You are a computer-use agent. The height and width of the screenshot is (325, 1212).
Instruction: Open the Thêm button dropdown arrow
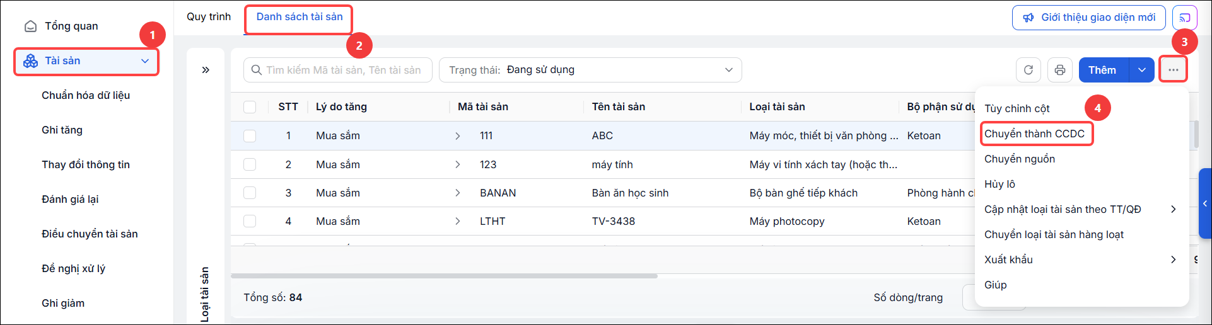(x=1142, y=70)
